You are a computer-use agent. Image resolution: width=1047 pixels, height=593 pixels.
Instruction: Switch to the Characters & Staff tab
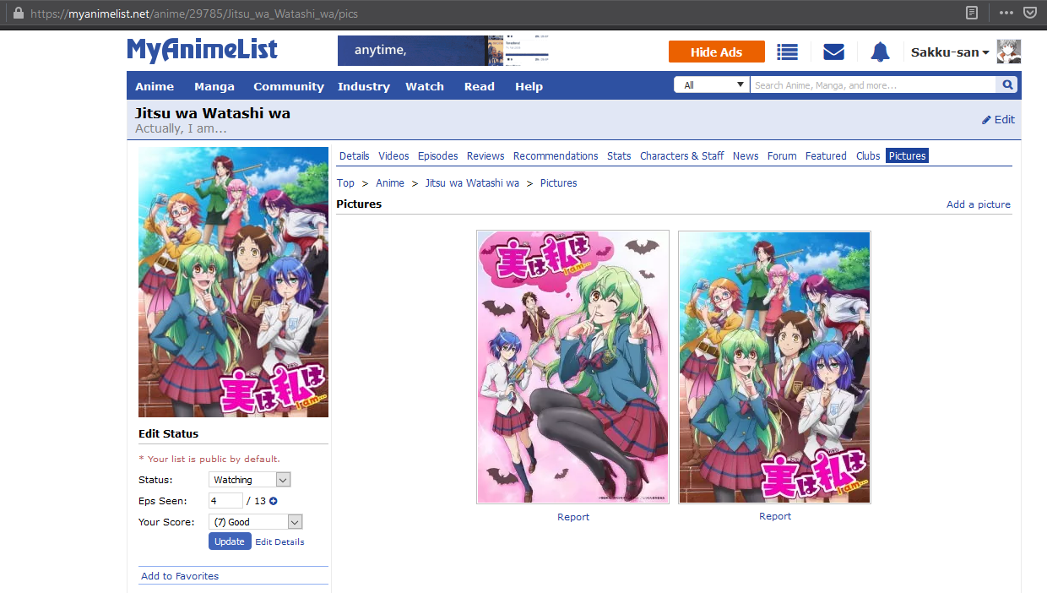pos(682,155)
